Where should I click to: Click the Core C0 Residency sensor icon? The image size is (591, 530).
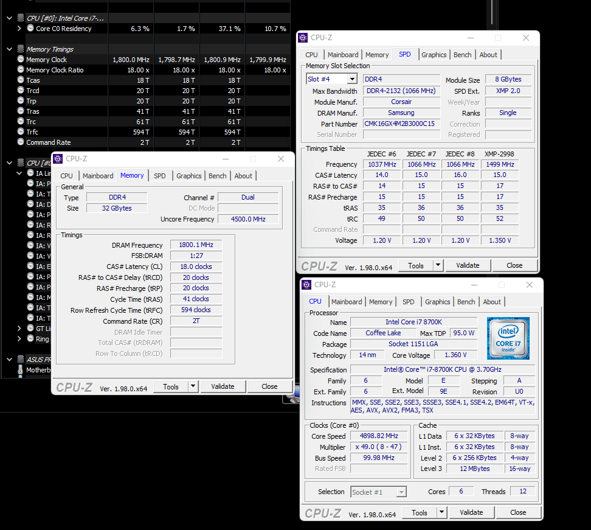(30, 28)
